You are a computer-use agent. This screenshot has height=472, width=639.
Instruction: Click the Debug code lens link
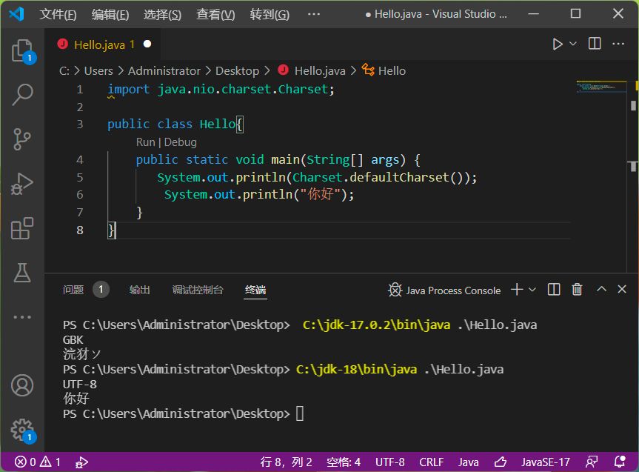coord(180,142)
